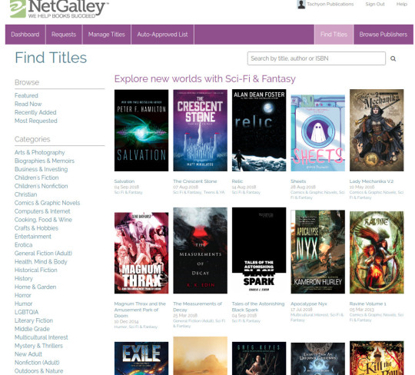Open the Horror category
Viewport: 415px width, 375px height.
[x=23, y=295]
